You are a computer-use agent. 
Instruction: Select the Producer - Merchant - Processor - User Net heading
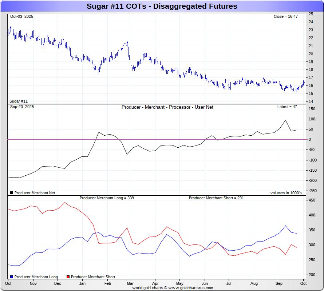[167, 107]
